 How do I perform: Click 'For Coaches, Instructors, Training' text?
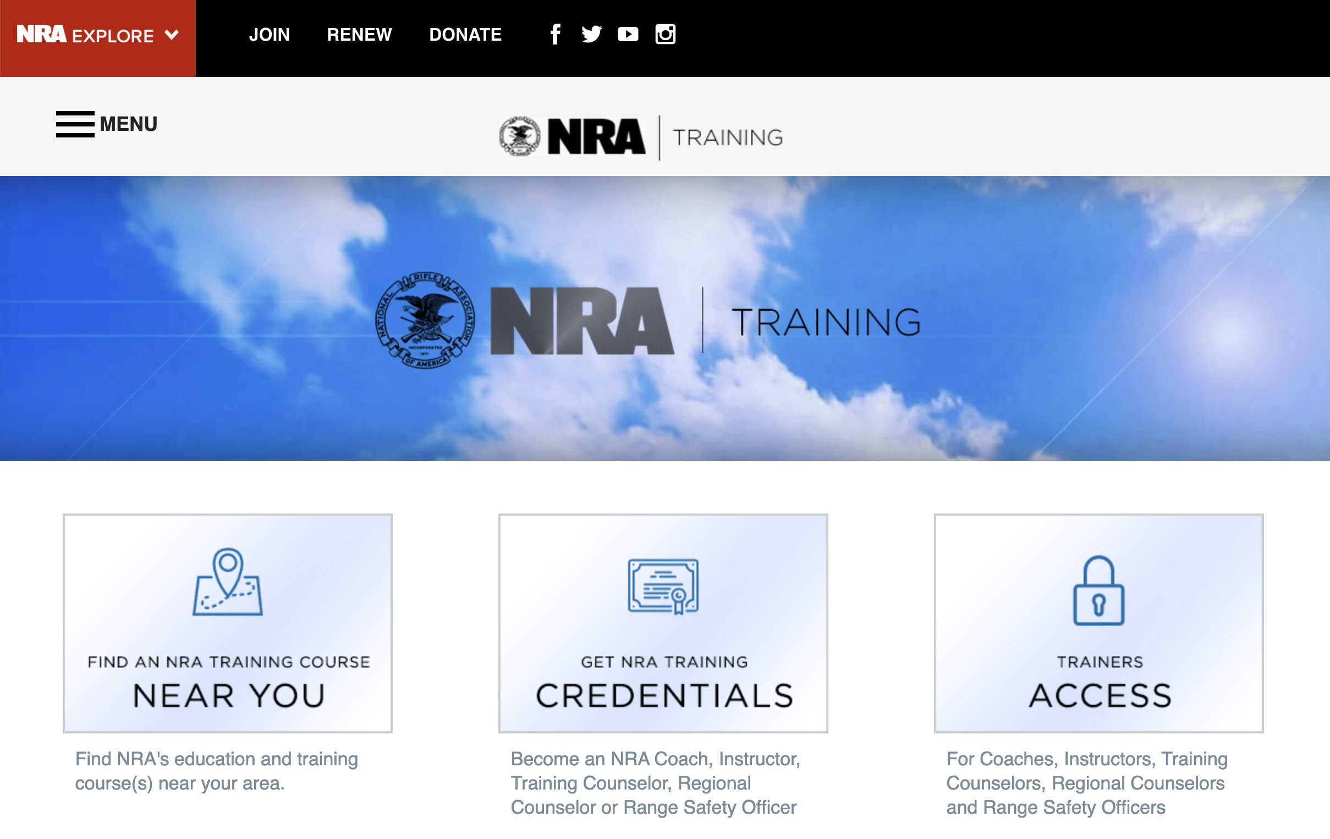click(x=1087, y=783)
